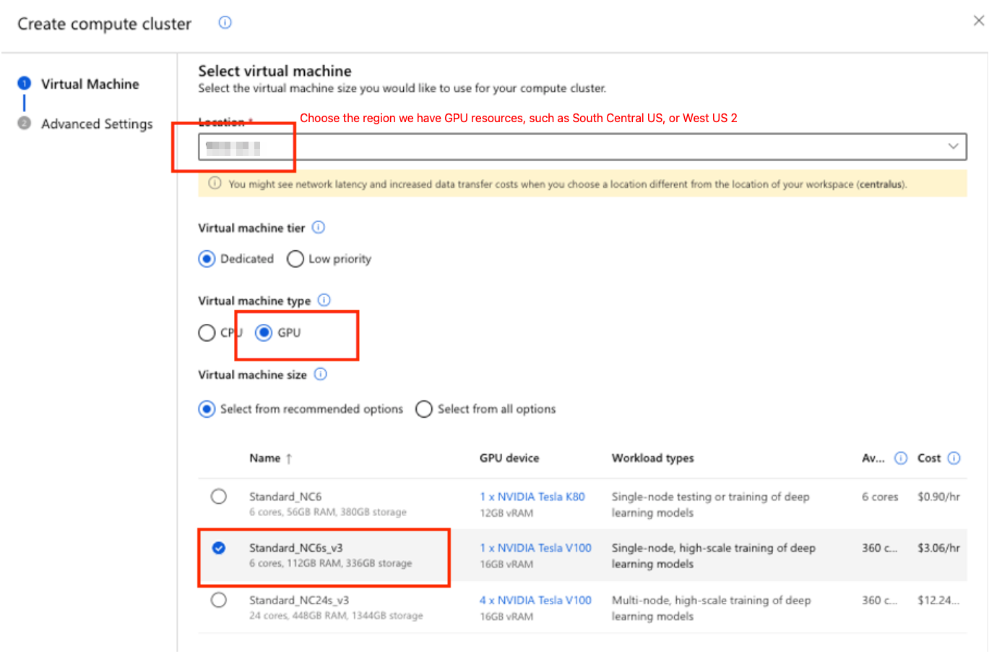The height and width of the screenshot is (652, 989).
Task: Select the Standard_NC6s_v3 radio button
Action: tap(219, 548)
